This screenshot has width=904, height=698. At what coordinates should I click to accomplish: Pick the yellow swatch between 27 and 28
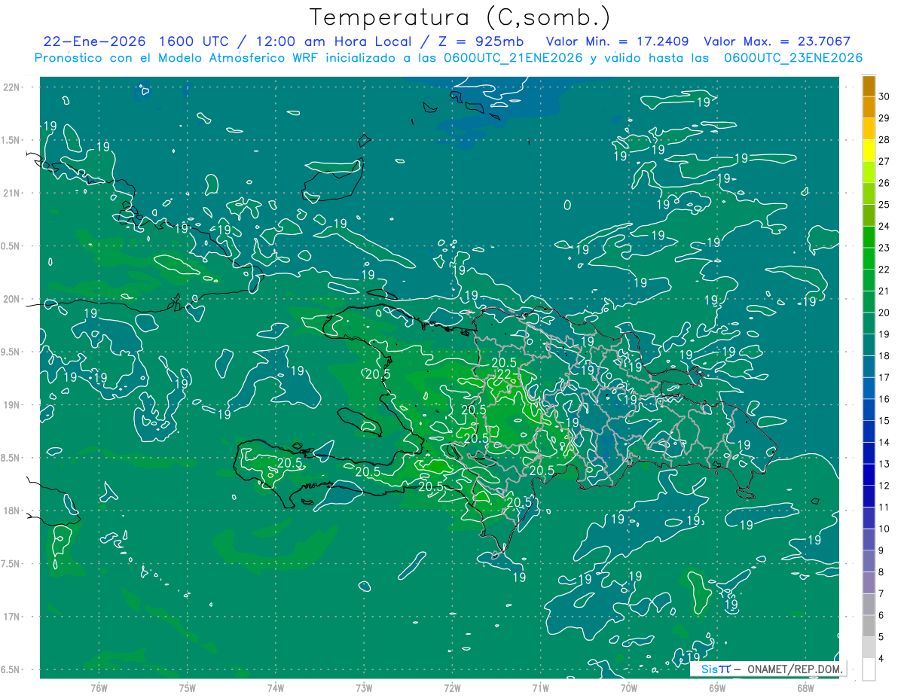869,151
